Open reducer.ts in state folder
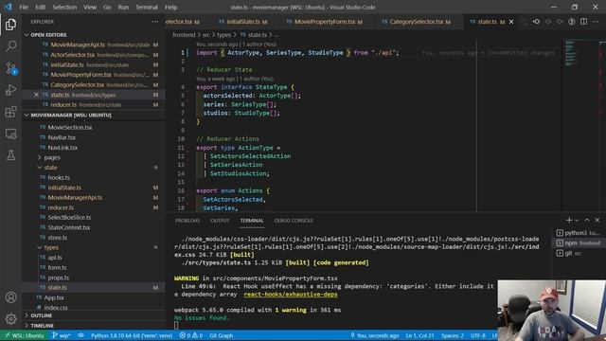 tap(61, 207)
